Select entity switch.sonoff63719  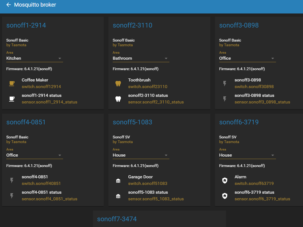pos(254,184)
